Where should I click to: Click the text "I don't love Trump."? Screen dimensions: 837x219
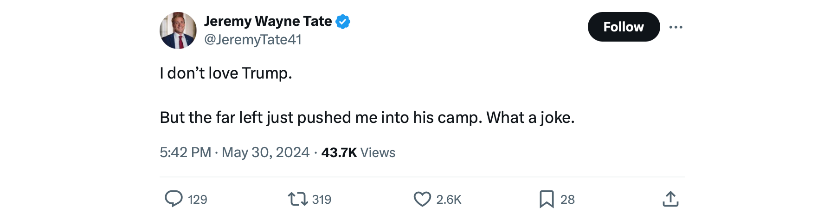point(226,73)
